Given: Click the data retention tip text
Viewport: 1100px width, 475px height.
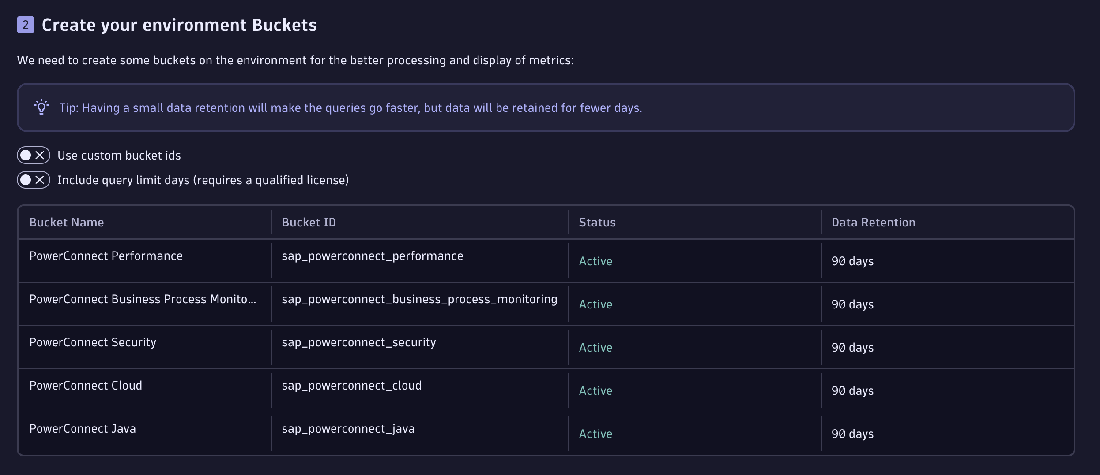Looking at the screenshot, I should coord(351,108).
